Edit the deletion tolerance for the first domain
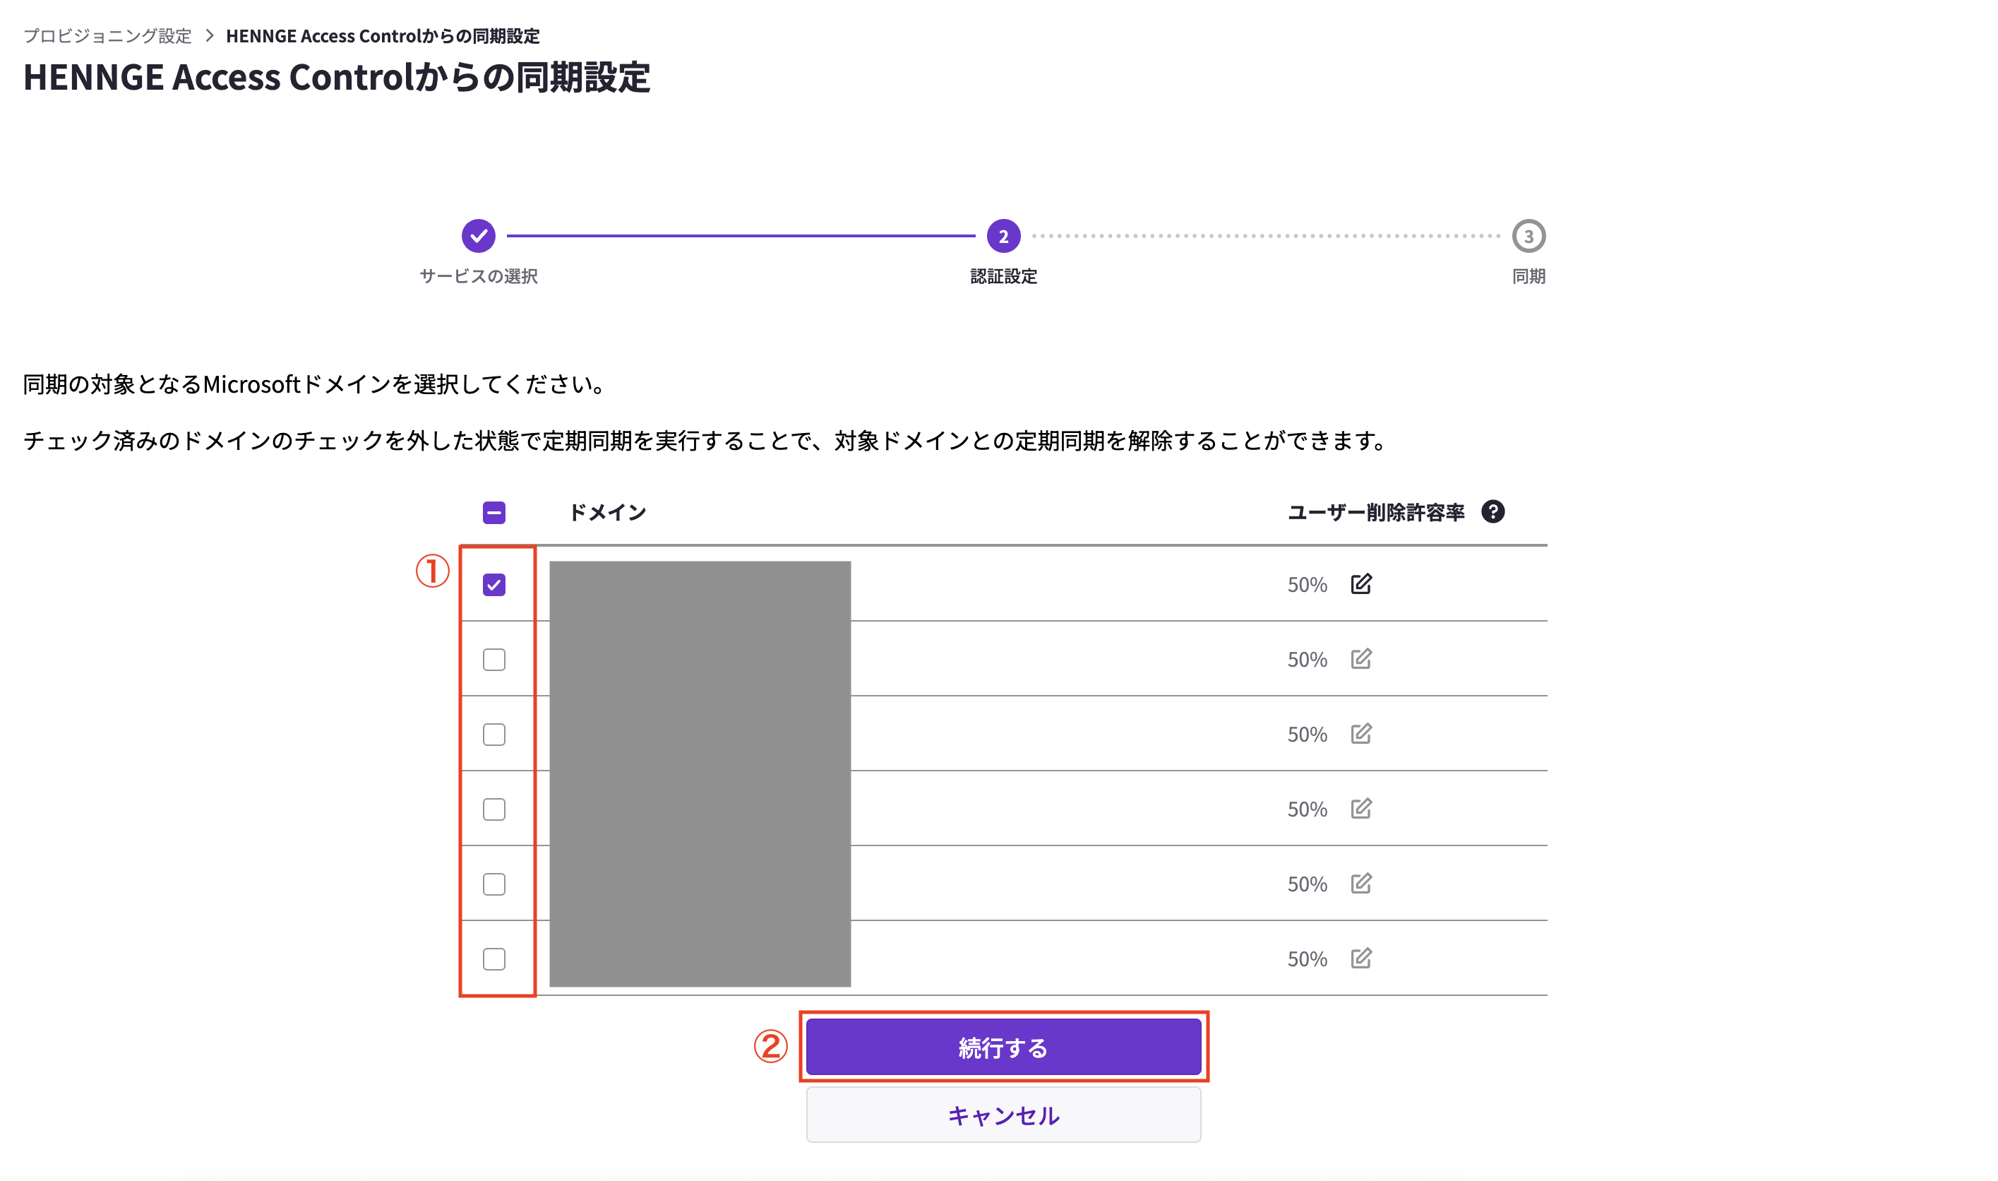The image size is (1998, 1181). click(x=1362, y=583)
